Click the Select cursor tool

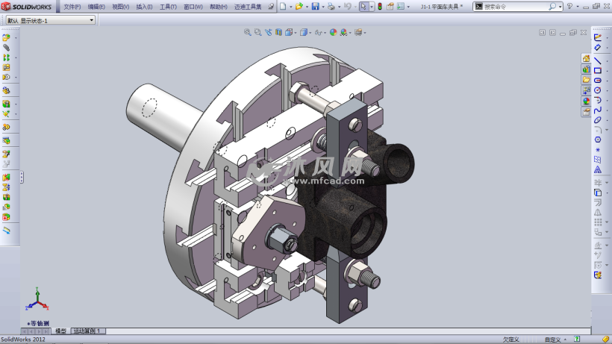click(x=363, y=7)
